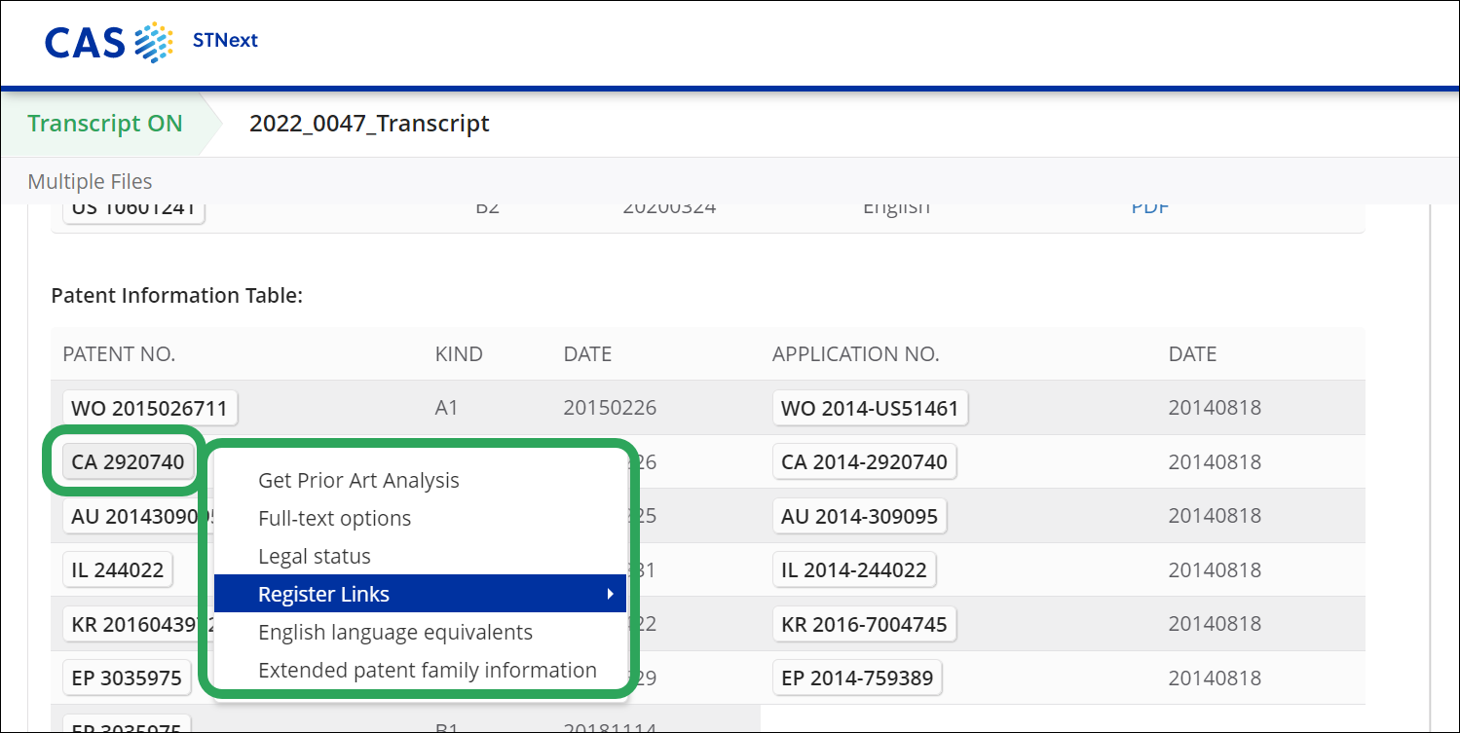The width and height of the screenshot is (1460, 733).
Task: Toggle the Transcript ON indicator
Action: point(104,124)
